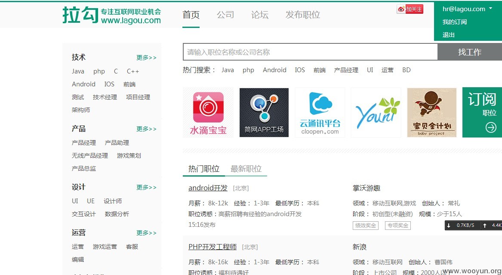Go to the 首页 navigation tab
502x275 pixels.
coord(191,15)
